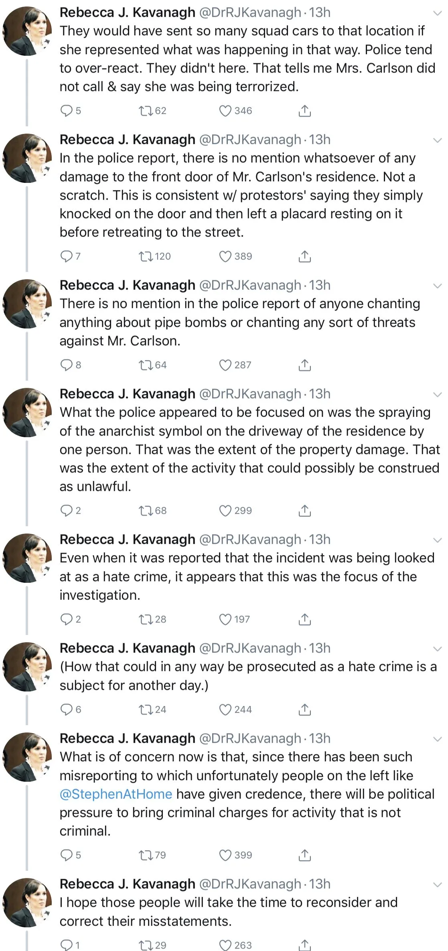Viewport: 448px width, 951px height.
Task: Open options chevron on the squad cars tweet
Action: [437, 13]
